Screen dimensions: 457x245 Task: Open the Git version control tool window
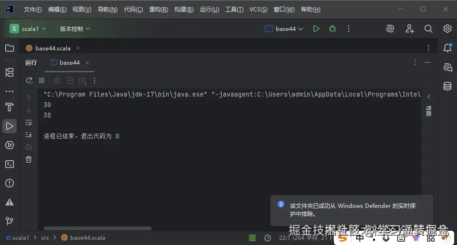(10, 221)
